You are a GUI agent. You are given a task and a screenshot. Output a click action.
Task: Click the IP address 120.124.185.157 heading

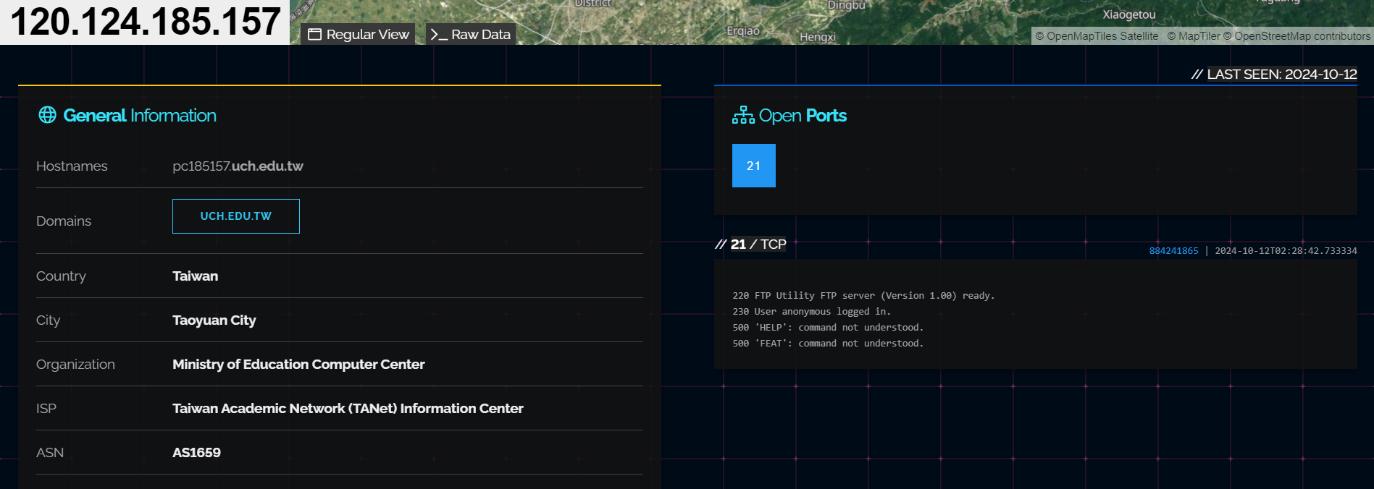tap(146, 22)
